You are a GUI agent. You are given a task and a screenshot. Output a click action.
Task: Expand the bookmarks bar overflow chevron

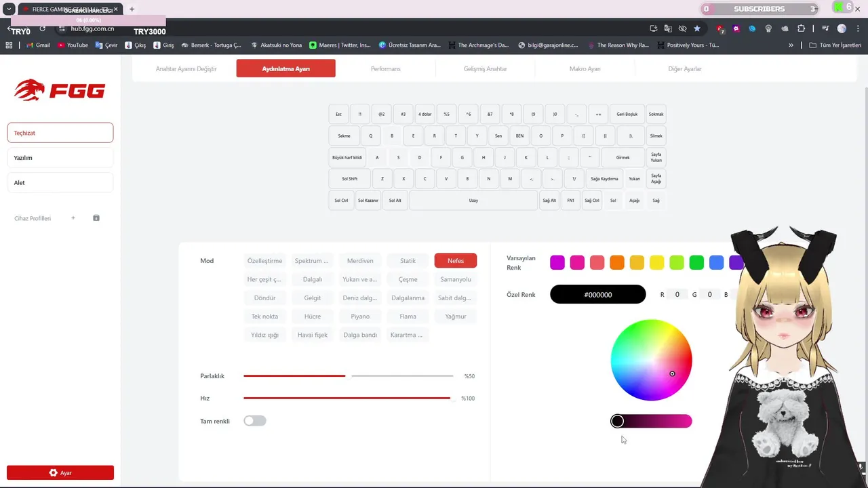point(791,45)
